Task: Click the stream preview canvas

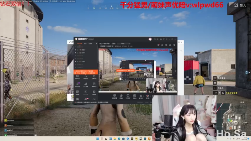Action: [x=138, y=70]
